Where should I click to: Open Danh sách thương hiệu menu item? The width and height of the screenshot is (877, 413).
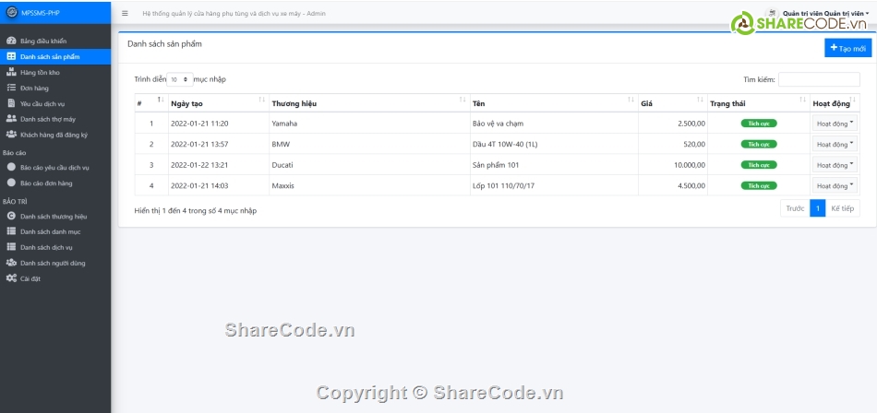pyautogui.click(x=54, y=216)
